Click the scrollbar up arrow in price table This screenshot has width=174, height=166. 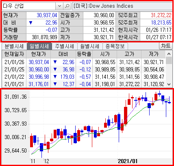tap(169, 54)
